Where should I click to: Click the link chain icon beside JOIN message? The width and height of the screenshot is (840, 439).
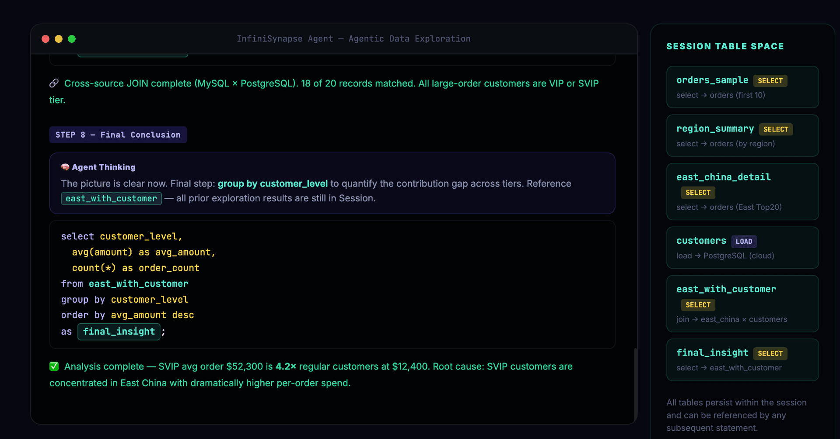click(x=54, y=83)
